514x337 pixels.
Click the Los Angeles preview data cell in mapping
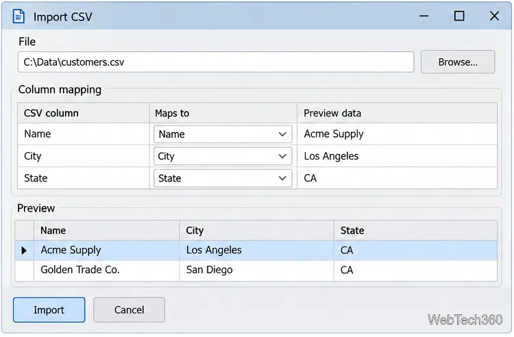(x=397, y=156)
